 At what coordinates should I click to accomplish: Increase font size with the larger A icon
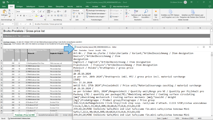point(40,11)
